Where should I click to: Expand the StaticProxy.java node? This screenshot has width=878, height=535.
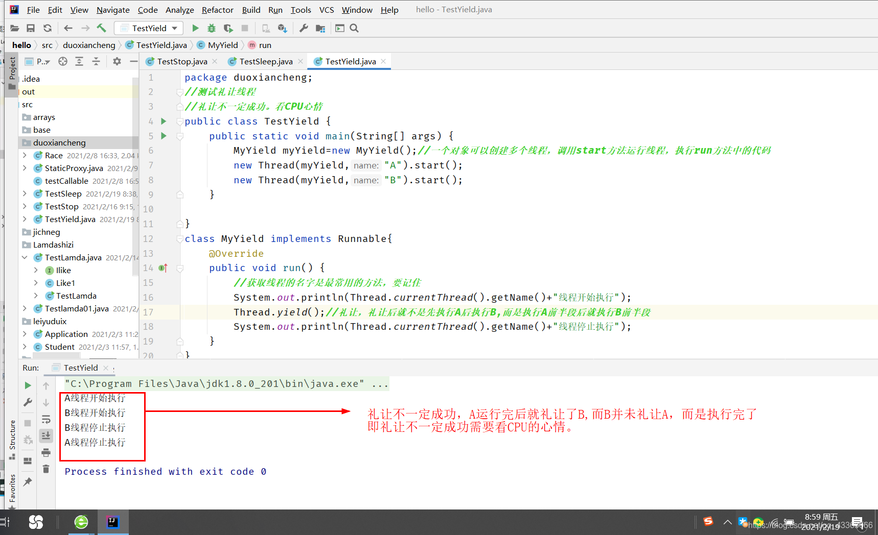(25, 168)
